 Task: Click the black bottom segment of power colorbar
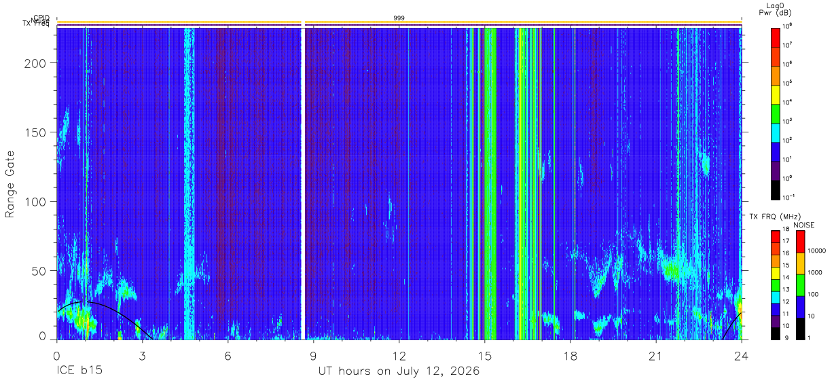point(775,189)
